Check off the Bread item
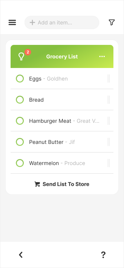The width and height of the screenshot is (124, 268). coord(20,100)
